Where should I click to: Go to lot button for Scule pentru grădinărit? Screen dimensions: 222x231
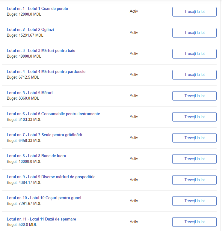(194, 138)
